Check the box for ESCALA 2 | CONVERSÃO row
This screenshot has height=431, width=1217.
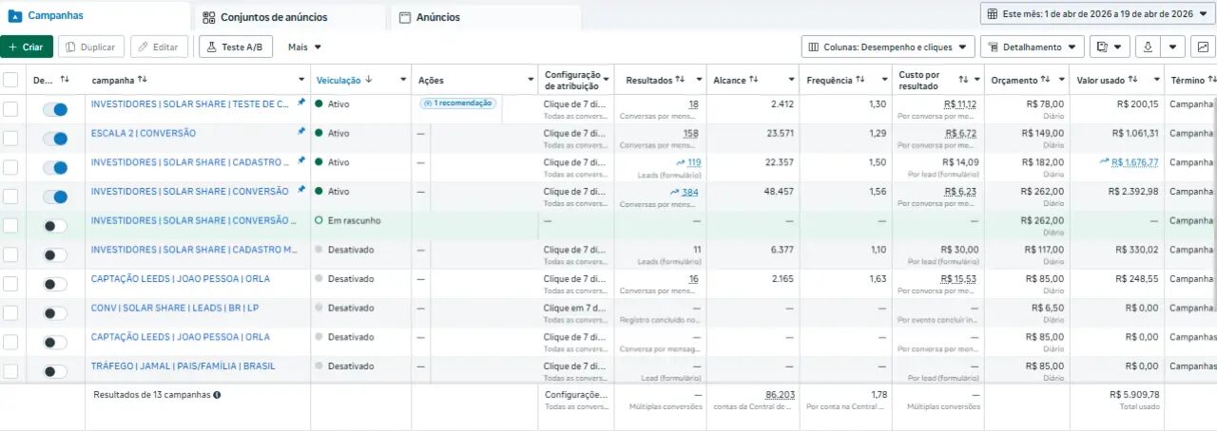pyautogui.click(x=10, y=139)
